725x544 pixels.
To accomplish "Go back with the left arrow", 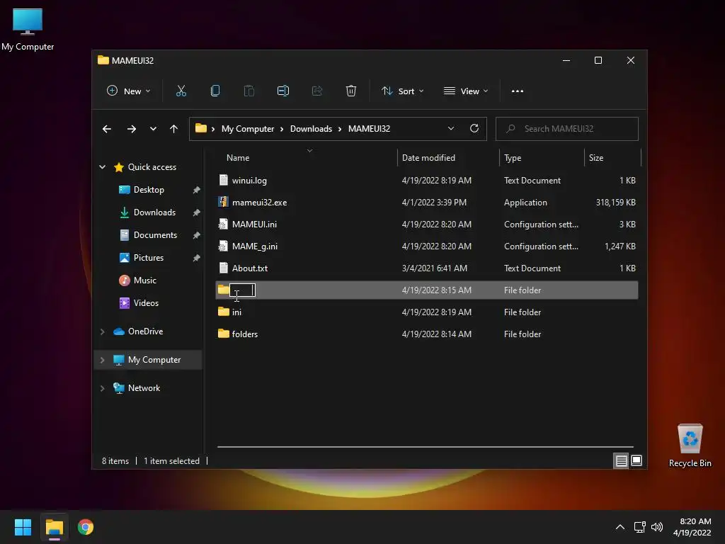I will [x=107, y=129].
